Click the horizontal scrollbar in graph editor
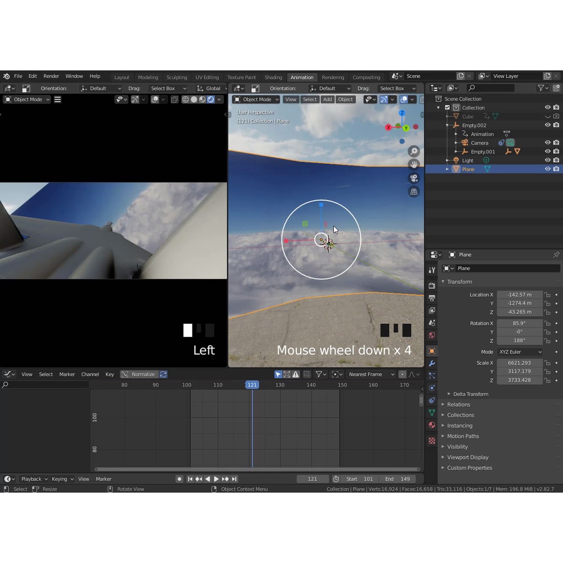Image resolution: width=563 pixels, height=563 pixels. (x=257, y=470)
